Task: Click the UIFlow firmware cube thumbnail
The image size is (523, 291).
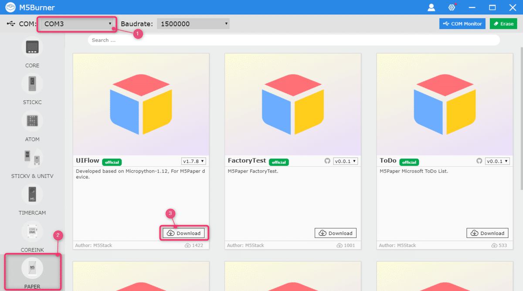Action: (141, 104)
